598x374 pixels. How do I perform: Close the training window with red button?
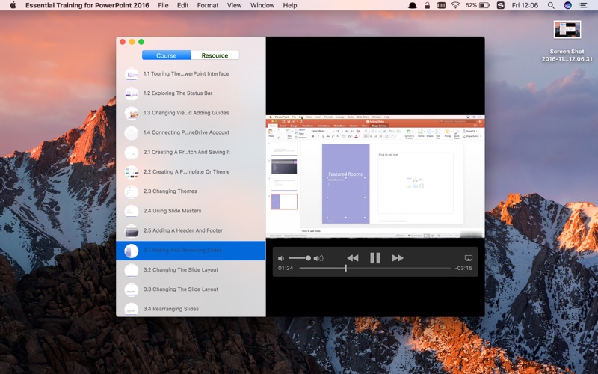tap(123, 42)
